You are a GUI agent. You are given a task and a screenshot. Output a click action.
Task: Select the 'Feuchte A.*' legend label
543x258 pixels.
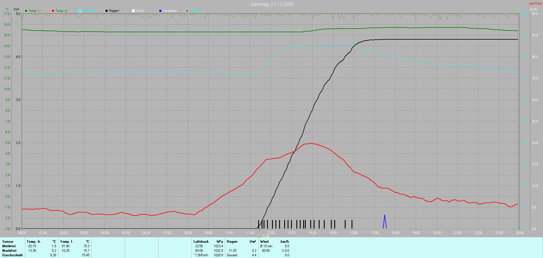pyautogui.click(x=90, y=11)
